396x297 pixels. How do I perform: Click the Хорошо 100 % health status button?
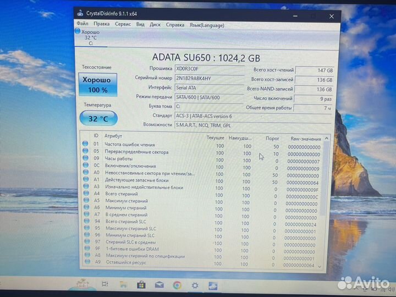click(x=98, y=85)
